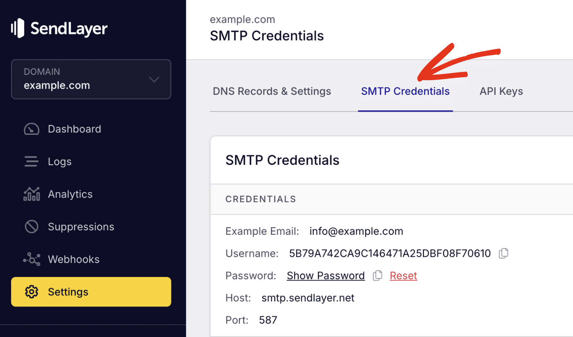Click the Host value smtp.sendlayer.net

307,298
